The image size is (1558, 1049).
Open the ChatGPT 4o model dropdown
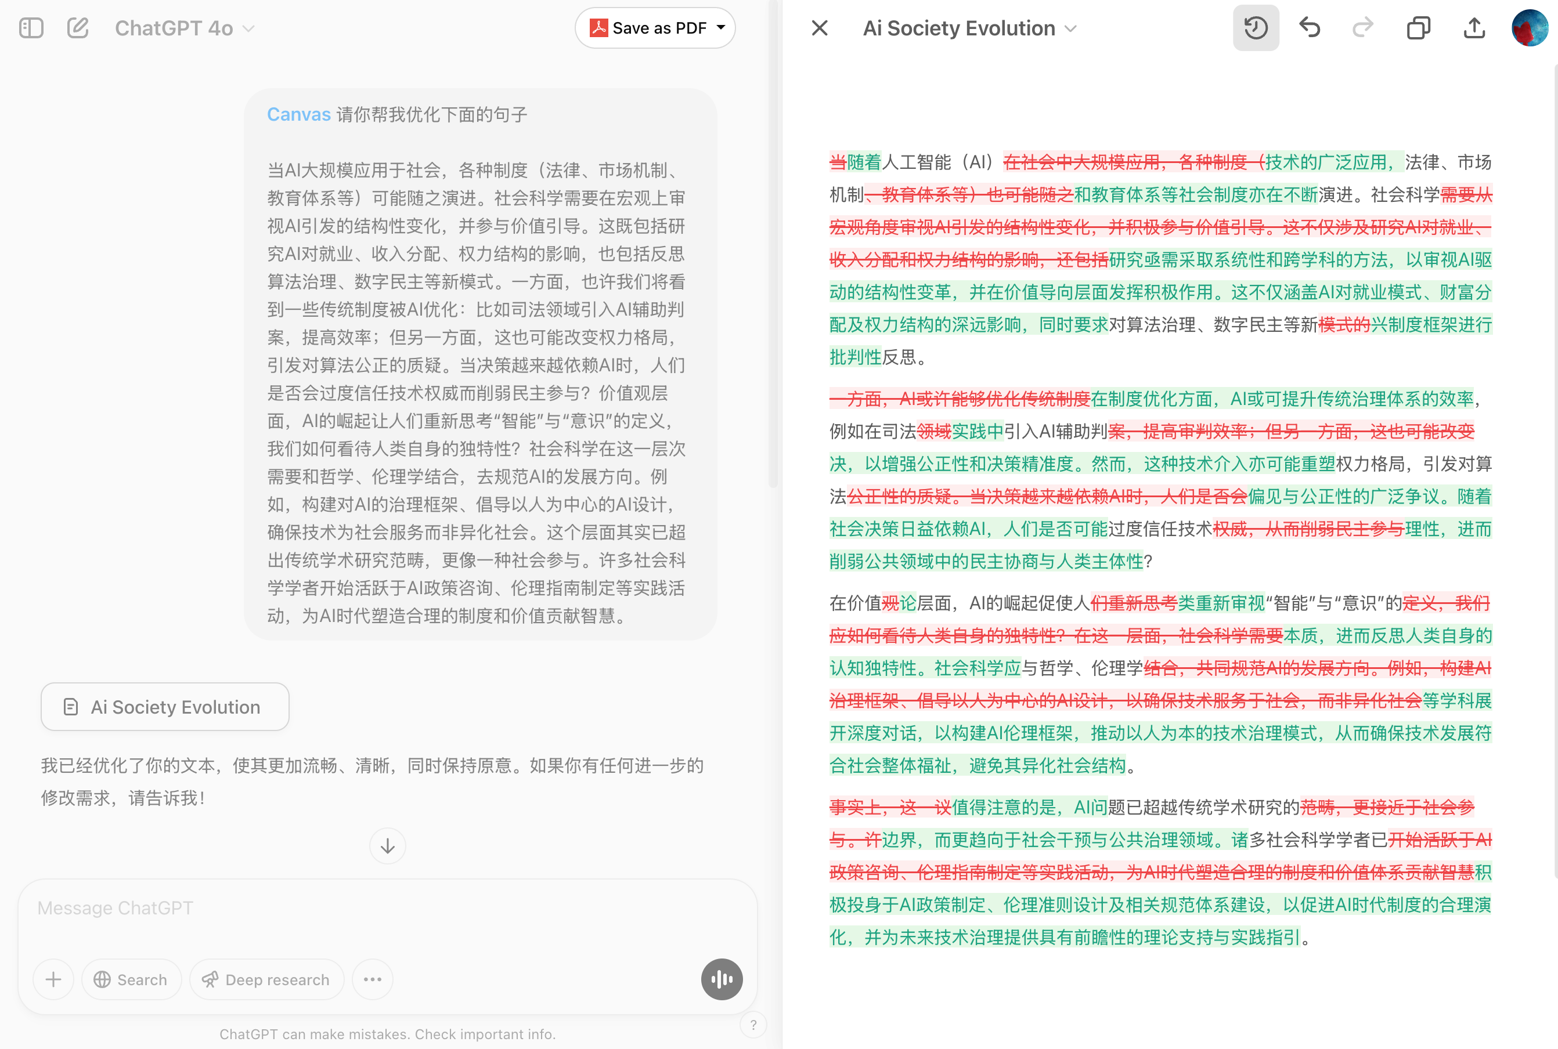tap(185, 28)
